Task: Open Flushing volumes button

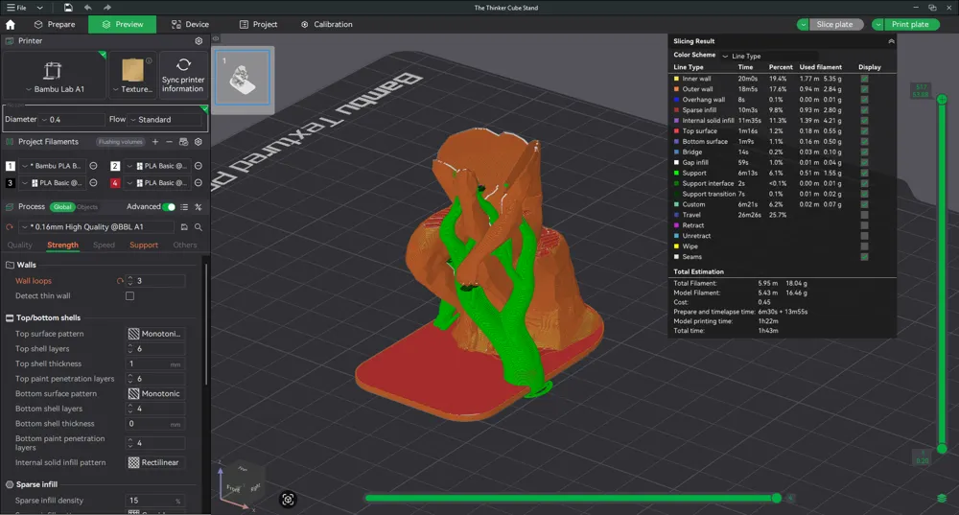Action: click(121, 142)
